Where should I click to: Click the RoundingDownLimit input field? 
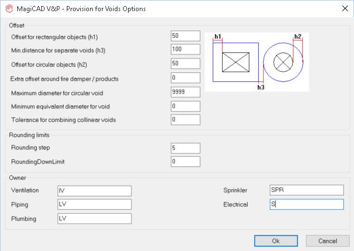pos(185,161)
